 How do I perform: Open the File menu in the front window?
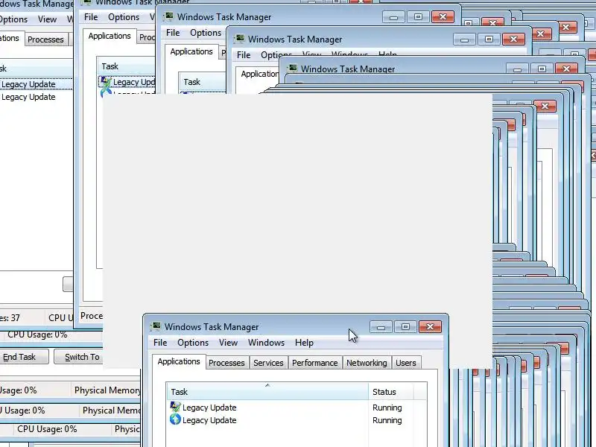pos(160,343)
